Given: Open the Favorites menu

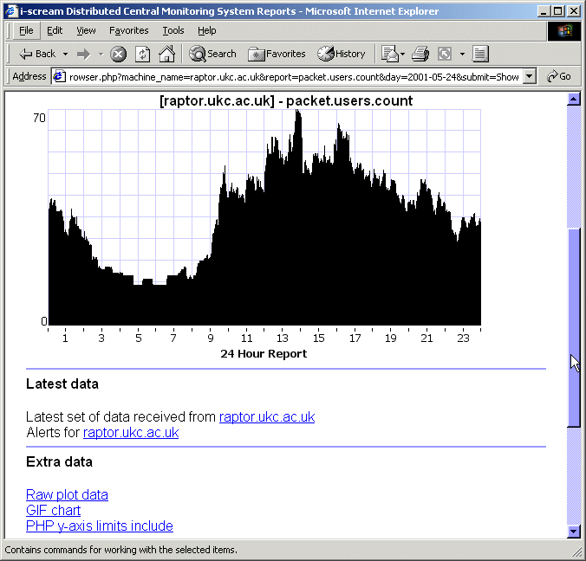Looking at the screenshot, I should pos(128,30).
